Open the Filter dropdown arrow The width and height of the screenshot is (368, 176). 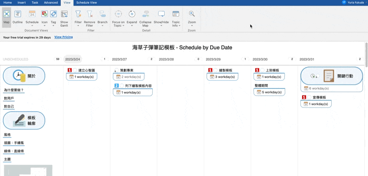pos(78,26)
